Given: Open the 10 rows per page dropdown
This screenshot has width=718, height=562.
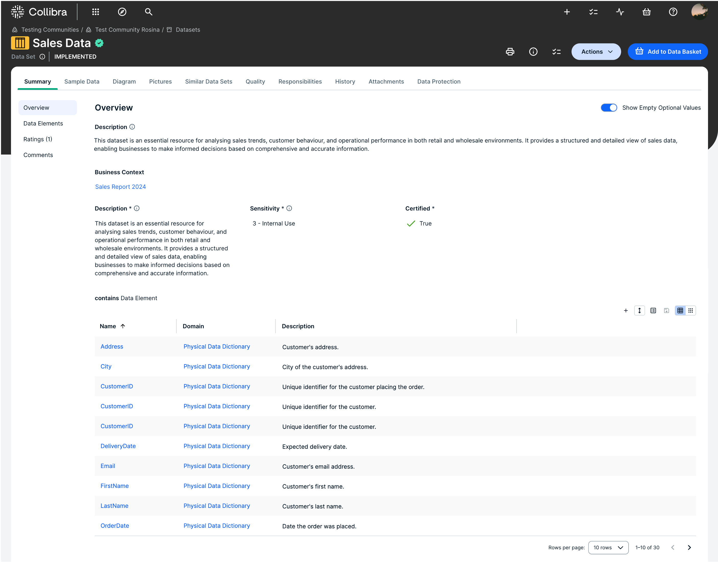Looking at the screenshot, I should click(x=608, y=547).
